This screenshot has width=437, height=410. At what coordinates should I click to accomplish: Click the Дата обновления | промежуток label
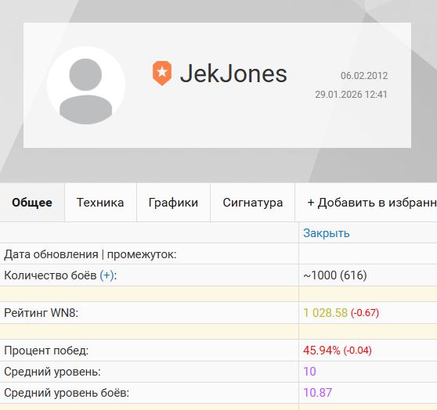(x=90, y=254)
